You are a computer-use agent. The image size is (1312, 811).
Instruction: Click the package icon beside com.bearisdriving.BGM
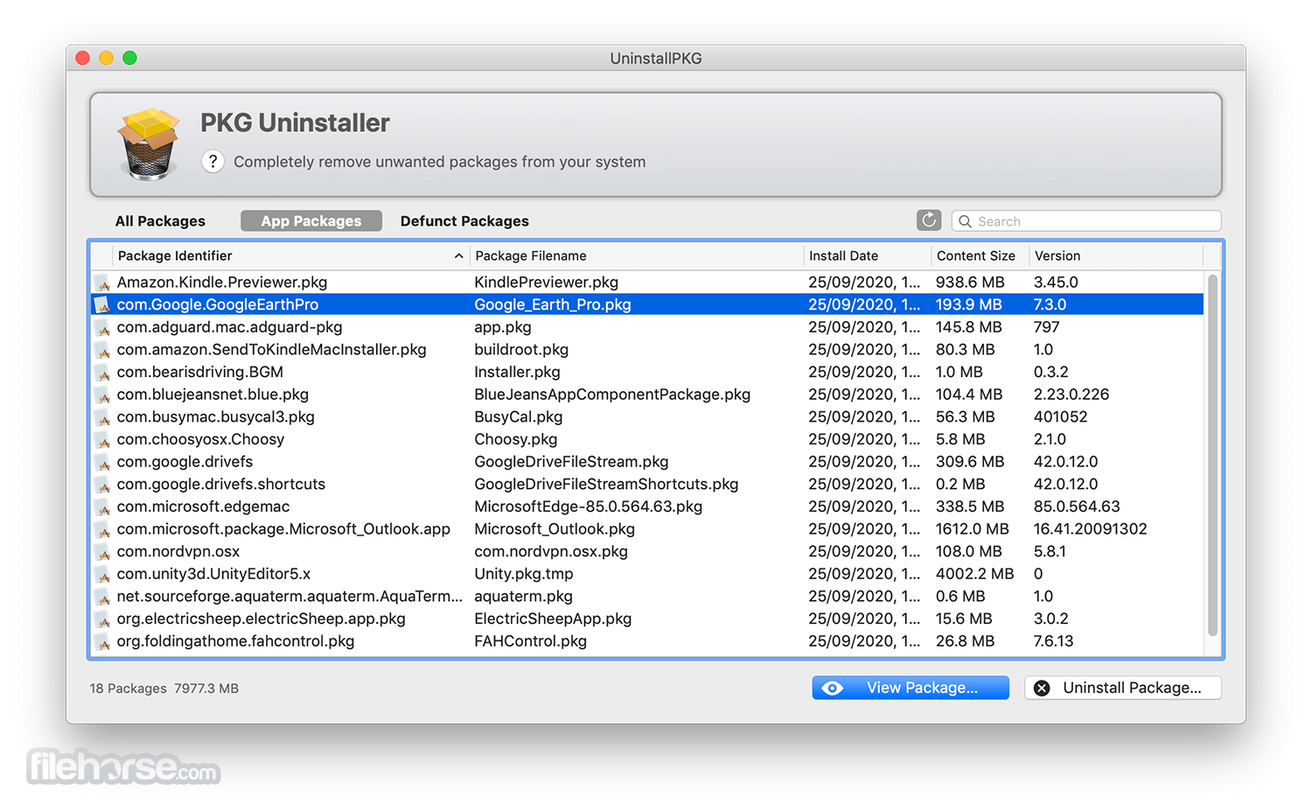point(102,373)
